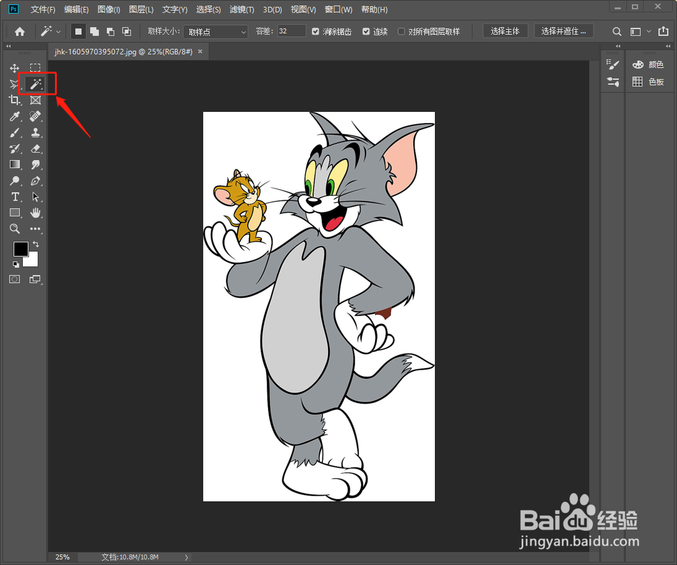Viewport: 677px width, 565px height.
Task: Toggle Quick Mask mode
Action: [x=14, y=279]
